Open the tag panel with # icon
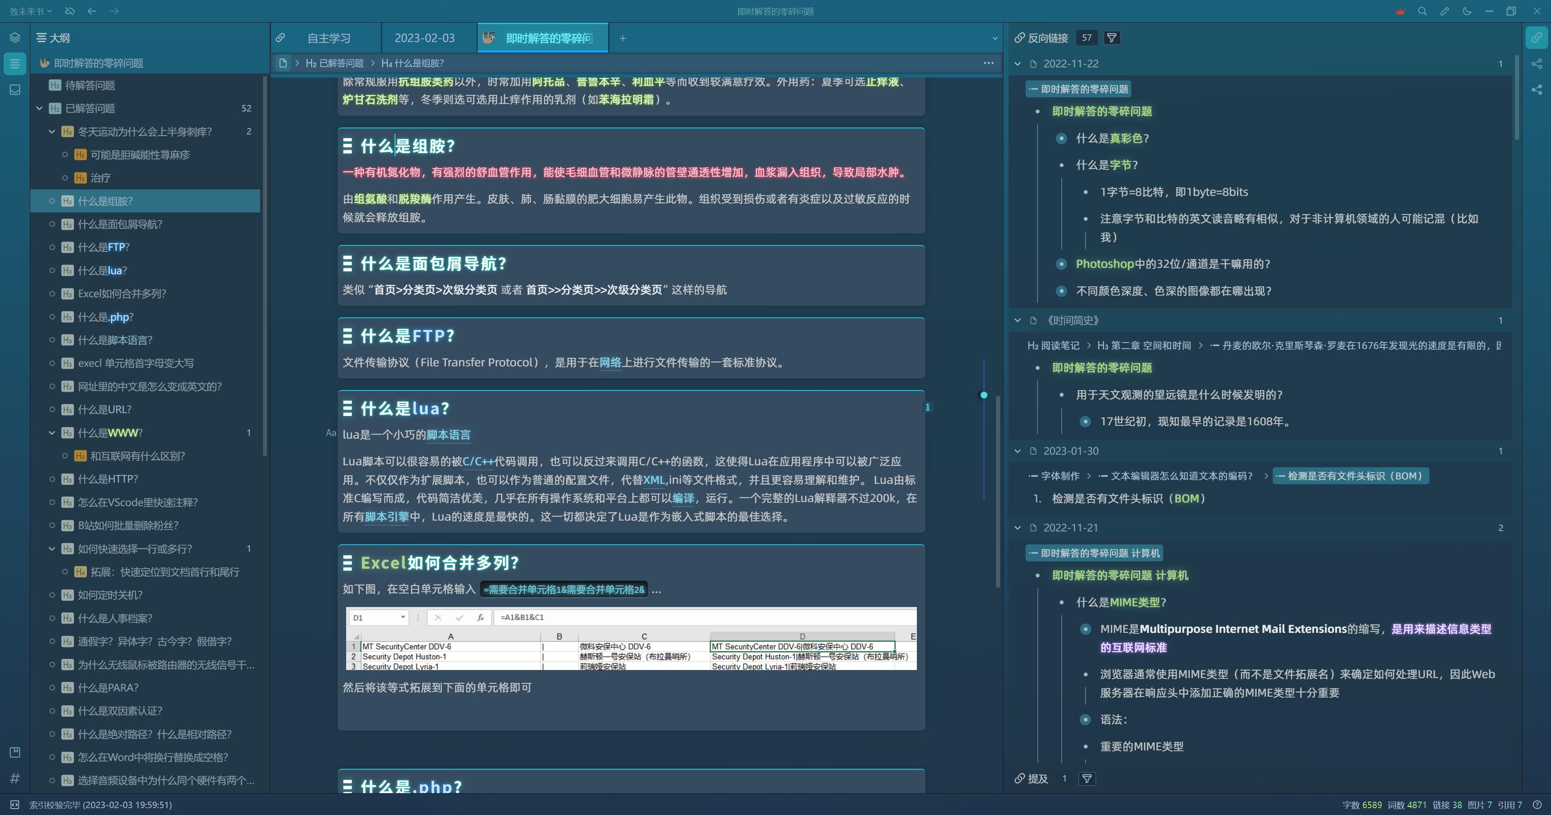Viewport: 1551px width, 815px height. 15,778
